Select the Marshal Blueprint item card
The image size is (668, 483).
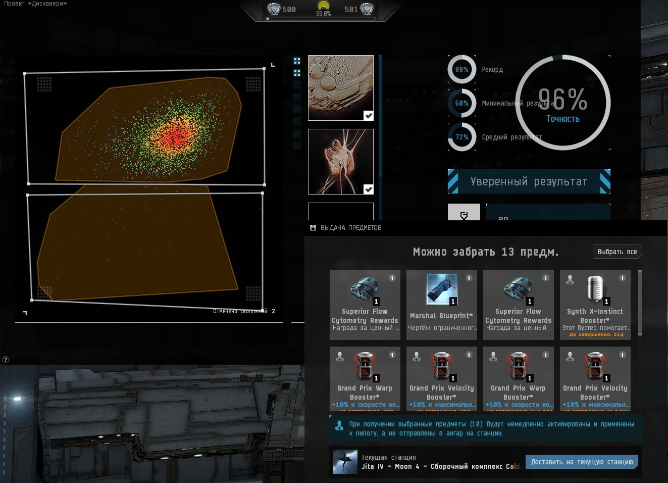click(x=442, y=305)
